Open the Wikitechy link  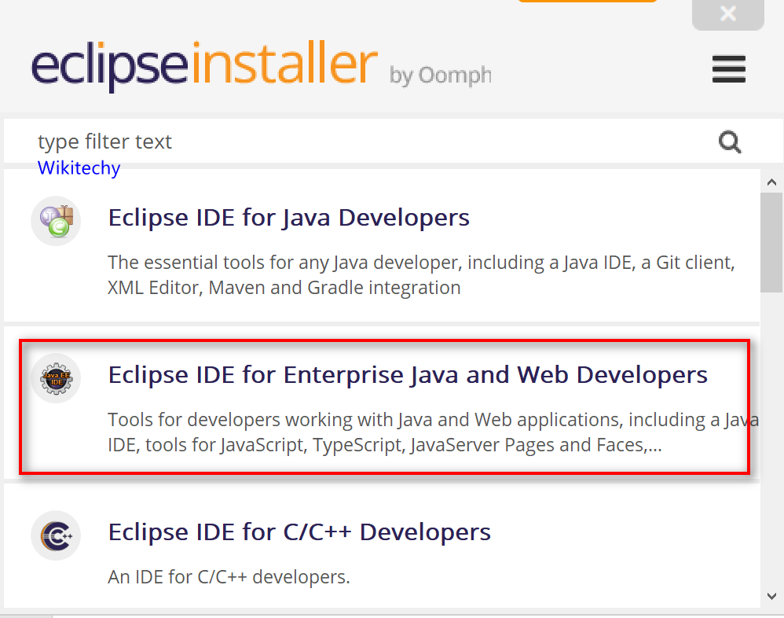click(x=79, y=168)
